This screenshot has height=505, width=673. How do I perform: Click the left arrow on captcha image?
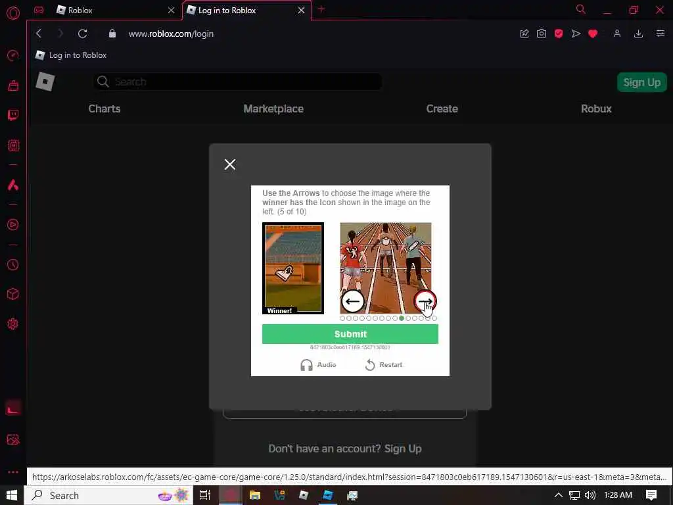[x=352, y=301]
